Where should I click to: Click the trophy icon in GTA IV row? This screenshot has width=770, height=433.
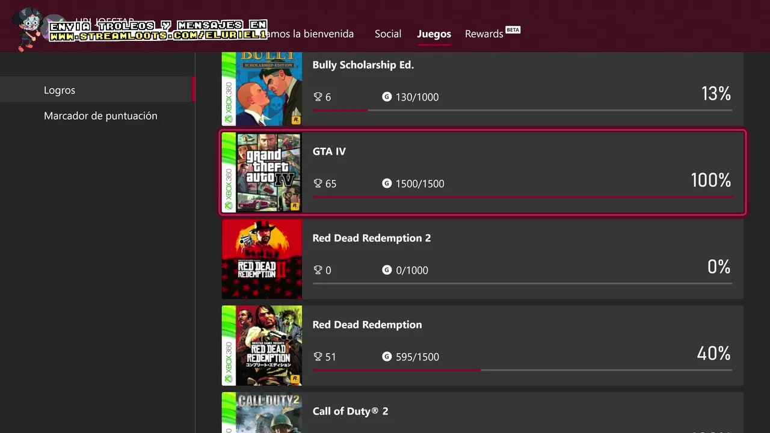point(318,183)
